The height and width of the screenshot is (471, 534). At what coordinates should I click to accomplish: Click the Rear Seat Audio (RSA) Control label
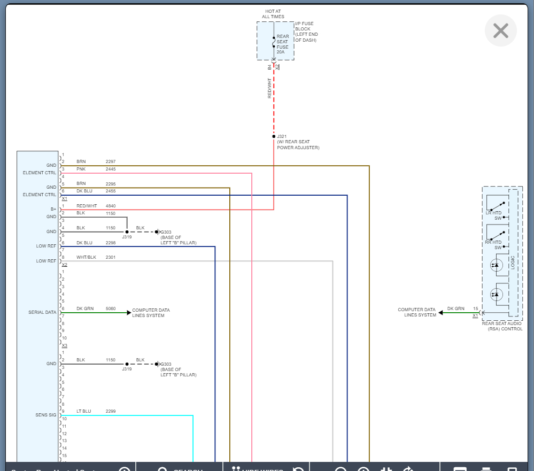[x=502, y=326]
